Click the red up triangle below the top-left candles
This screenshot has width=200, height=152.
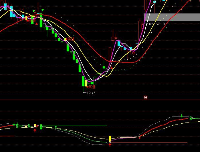click(x=37, y=24)
